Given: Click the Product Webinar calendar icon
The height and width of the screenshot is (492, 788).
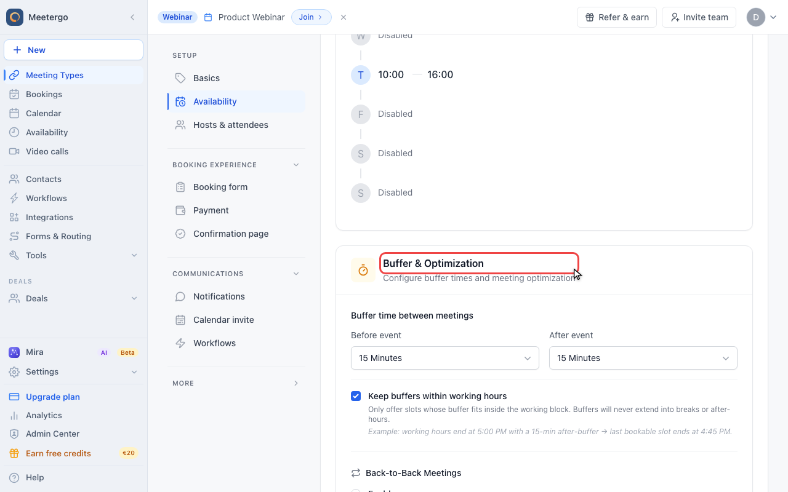Looking at the screenshot, I should tap(208, 17).
